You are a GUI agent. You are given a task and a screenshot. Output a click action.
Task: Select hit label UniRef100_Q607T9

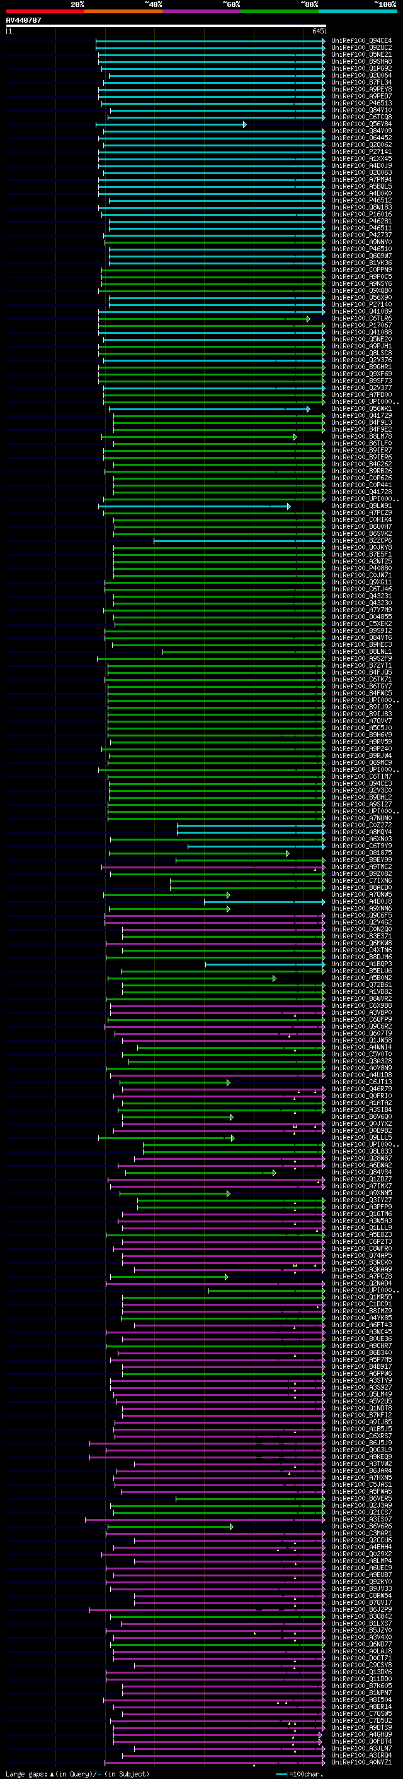(x=361, y=1034)
